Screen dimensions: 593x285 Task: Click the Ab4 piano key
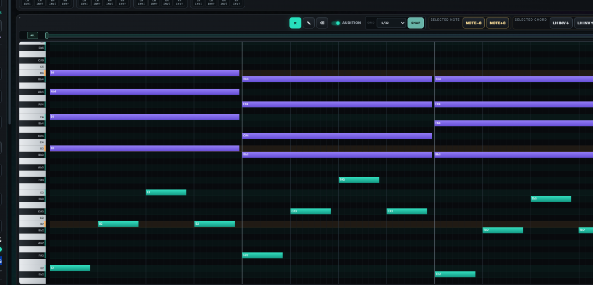[x=32, y=92]
